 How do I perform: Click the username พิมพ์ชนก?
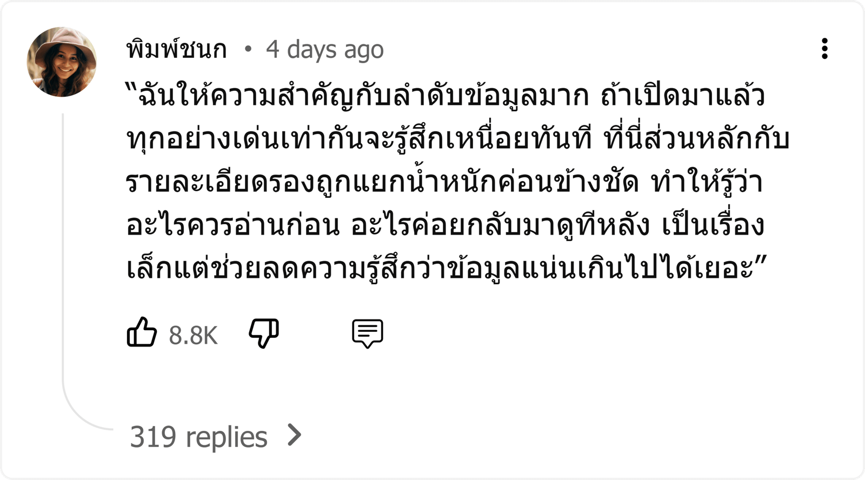[176, 49]
